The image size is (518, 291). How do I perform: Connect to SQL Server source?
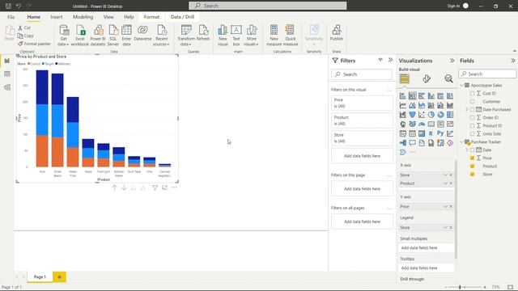click(113, 36)
